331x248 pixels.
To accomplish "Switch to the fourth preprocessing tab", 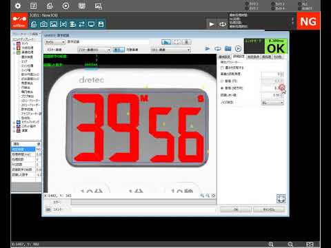I will pos(266,56).
